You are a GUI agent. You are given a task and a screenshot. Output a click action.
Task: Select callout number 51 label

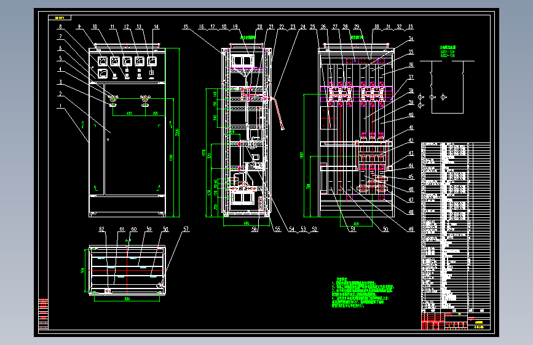pos(353,229)
